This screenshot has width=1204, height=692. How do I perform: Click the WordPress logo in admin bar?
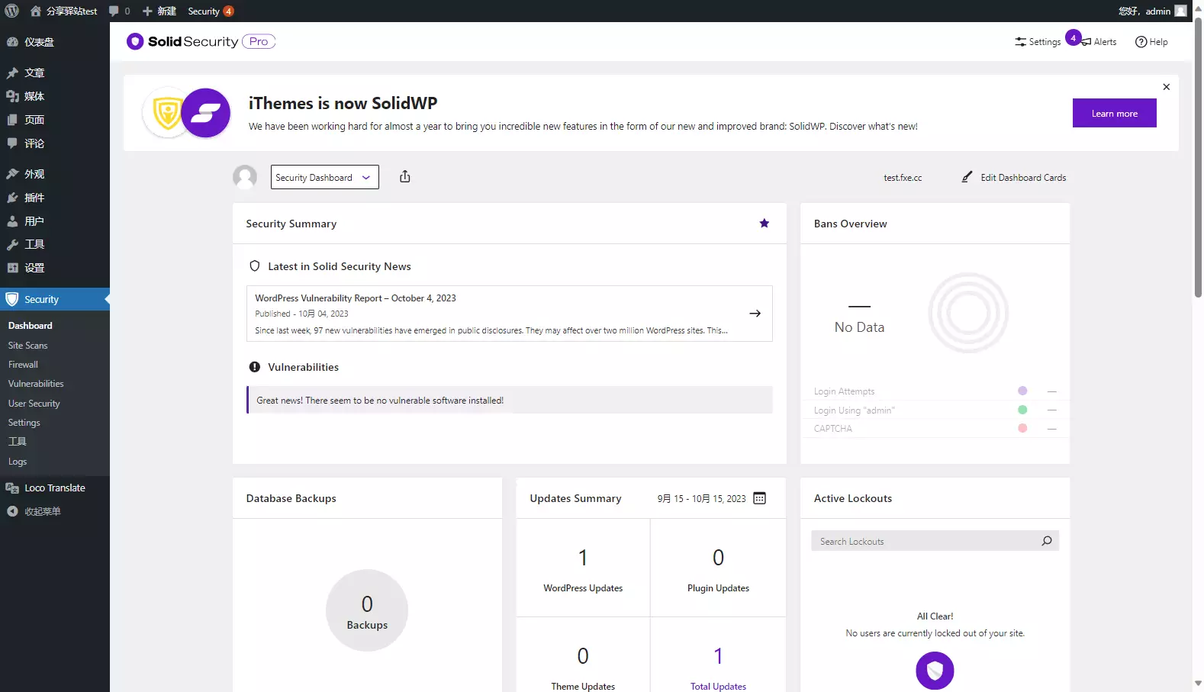[12, 11]
